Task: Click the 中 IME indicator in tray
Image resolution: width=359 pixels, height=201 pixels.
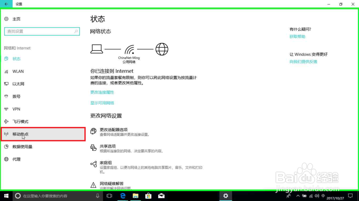Action: pyautogui.click(x=323, y=196)
